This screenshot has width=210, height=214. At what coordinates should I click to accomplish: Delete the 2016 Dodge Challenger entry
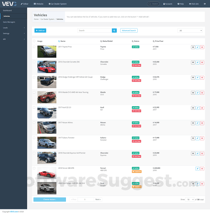coord(202,78)
